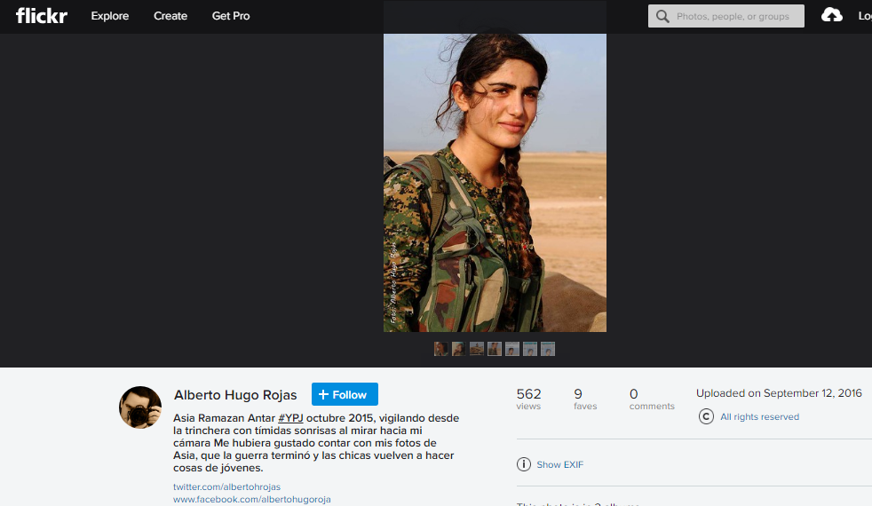Open Alberto Hugo Rojas avatar photo
Viewport: 872px width, 506px height.
140,407
